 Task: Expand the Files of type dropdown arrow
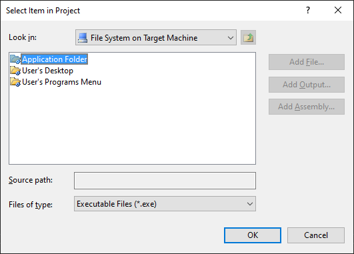click(x=250, y=204)
